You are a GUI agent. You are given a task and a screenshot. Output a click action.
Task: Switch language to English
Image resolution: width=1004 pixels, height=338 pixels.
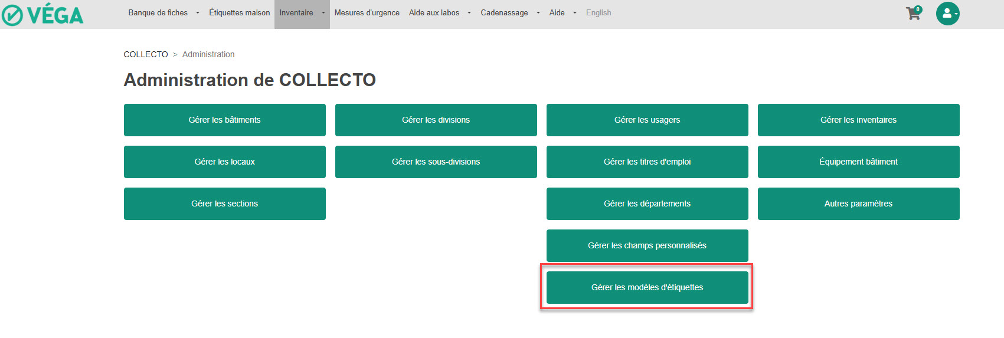[x=599, y=13]
